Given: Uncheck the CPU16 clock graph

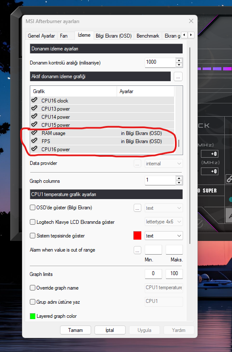Looking at the screenshot, I should [34, 100].
